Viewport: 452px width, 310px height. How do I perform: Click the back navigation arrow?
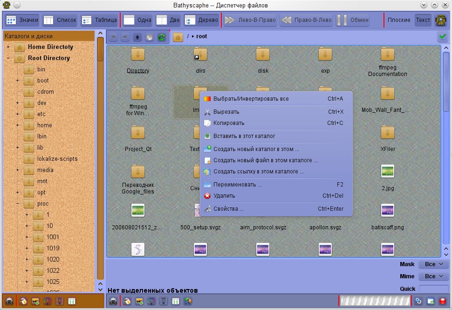click(x=113, y=37)
